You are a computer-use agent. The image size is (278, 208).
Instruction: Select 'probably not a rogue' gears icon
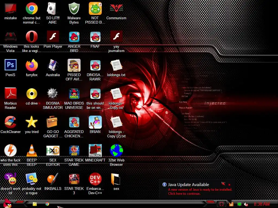coord(31,179)
